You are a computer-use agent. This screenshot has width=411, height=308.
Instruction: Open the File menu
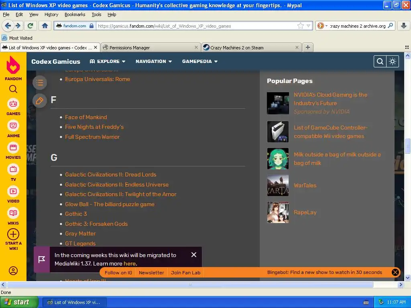(x=6, y=14)
